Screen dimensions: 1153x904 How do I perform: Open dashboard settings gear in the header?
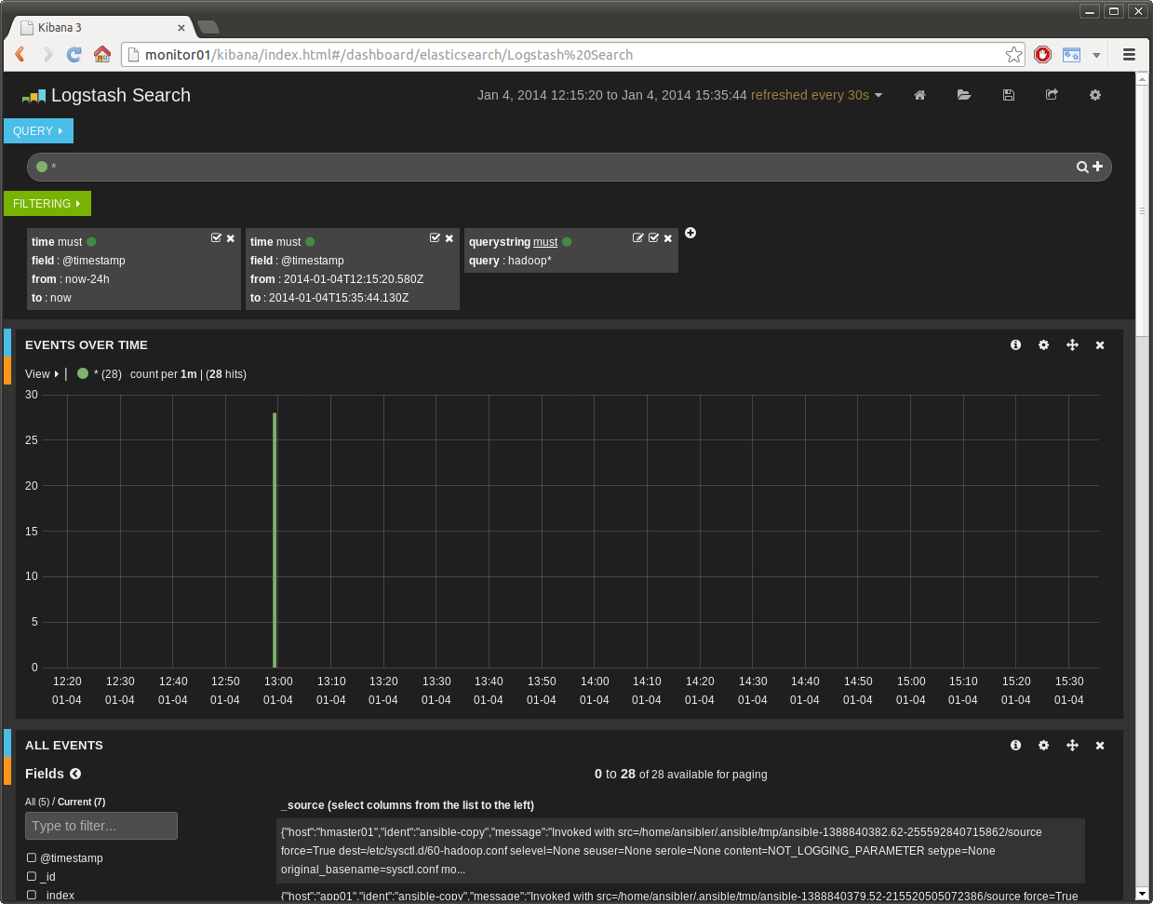pyautogui.click(x=1095, y=95)
